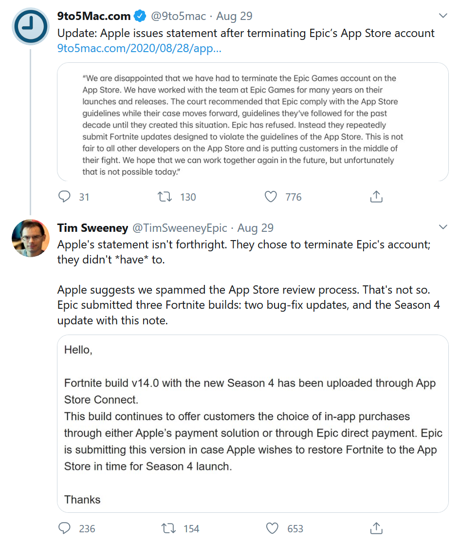Image resolution: width=460 pixels, height=543 pixels.
Task: Open Tim Sweeney's profile name
Action: pyautogui.click(x=92, y=228)
